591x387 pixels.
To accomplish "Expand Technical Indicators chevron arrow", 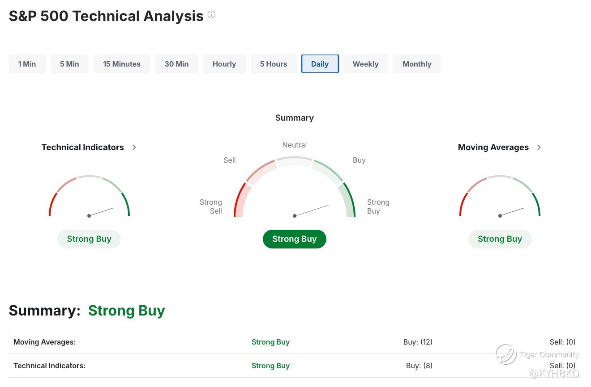I will point(134,147).
